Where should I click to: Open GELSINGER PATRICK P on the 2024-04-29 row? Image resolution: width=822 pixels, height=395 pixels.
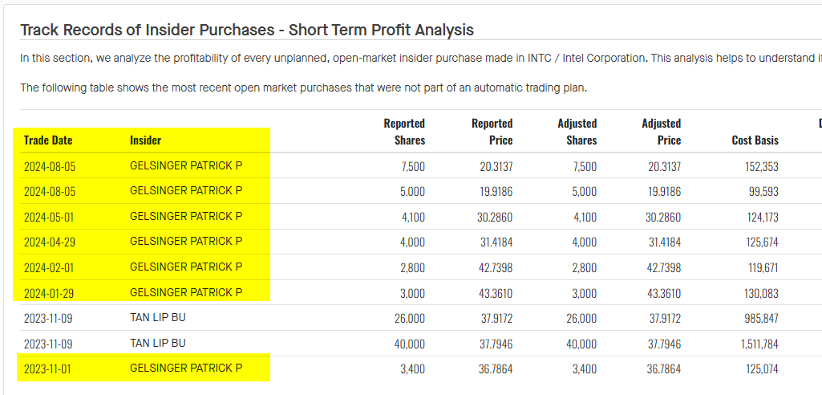(x=186, y=242)
